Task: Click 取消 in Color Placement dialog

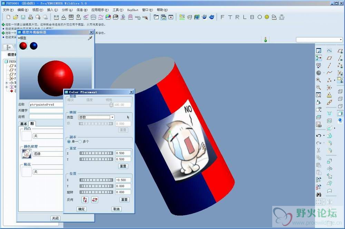Action: [116, 209]
